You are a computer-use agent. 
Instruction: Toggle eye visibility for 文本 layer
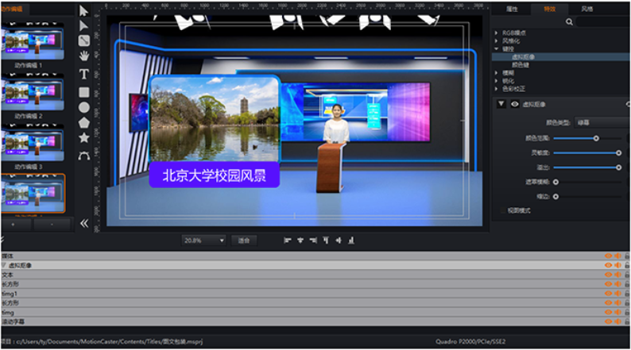tap(609, 275)
